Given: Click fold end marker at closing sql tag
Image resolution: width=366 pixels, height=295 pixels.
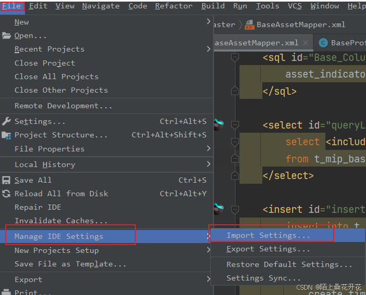Looking at the screenshot, I should point(235,91).
